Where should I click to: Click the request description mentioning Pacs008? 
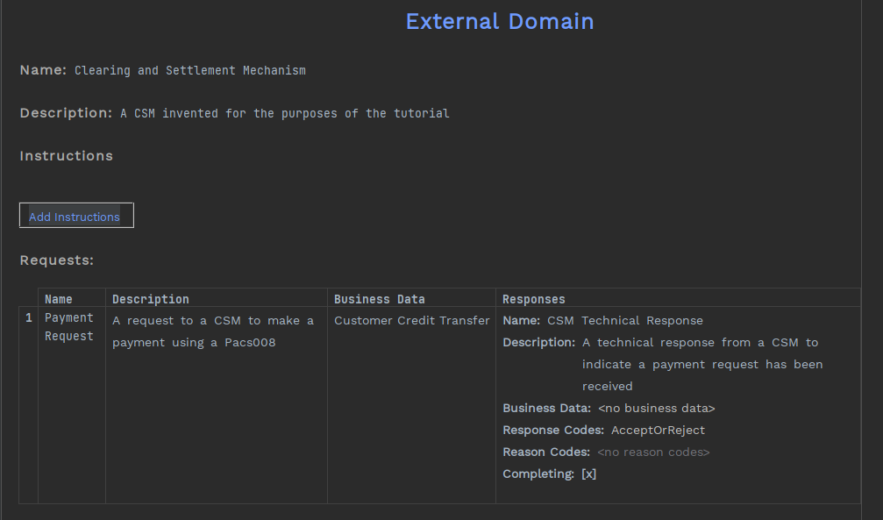[212, 331]
